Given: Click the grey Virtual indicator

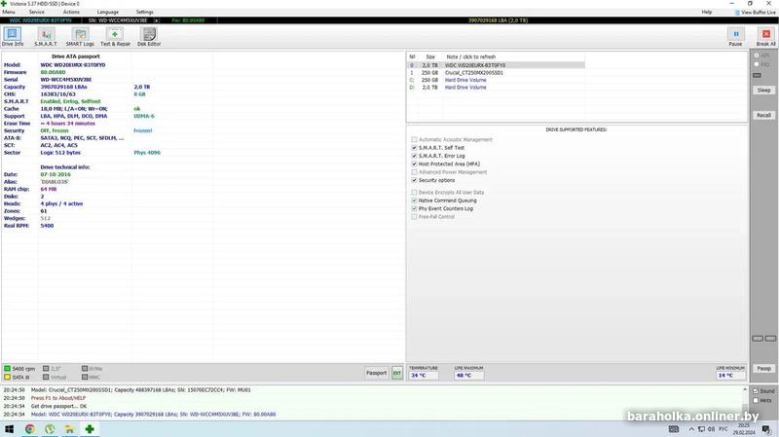Looking at the screenshot, I should (46, 377).
